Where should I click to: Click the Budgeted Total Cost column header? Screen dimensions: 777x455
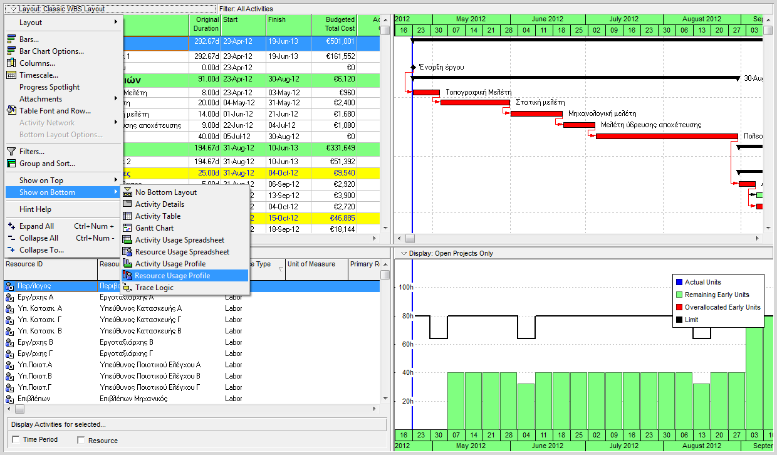(x=334, y=24)
